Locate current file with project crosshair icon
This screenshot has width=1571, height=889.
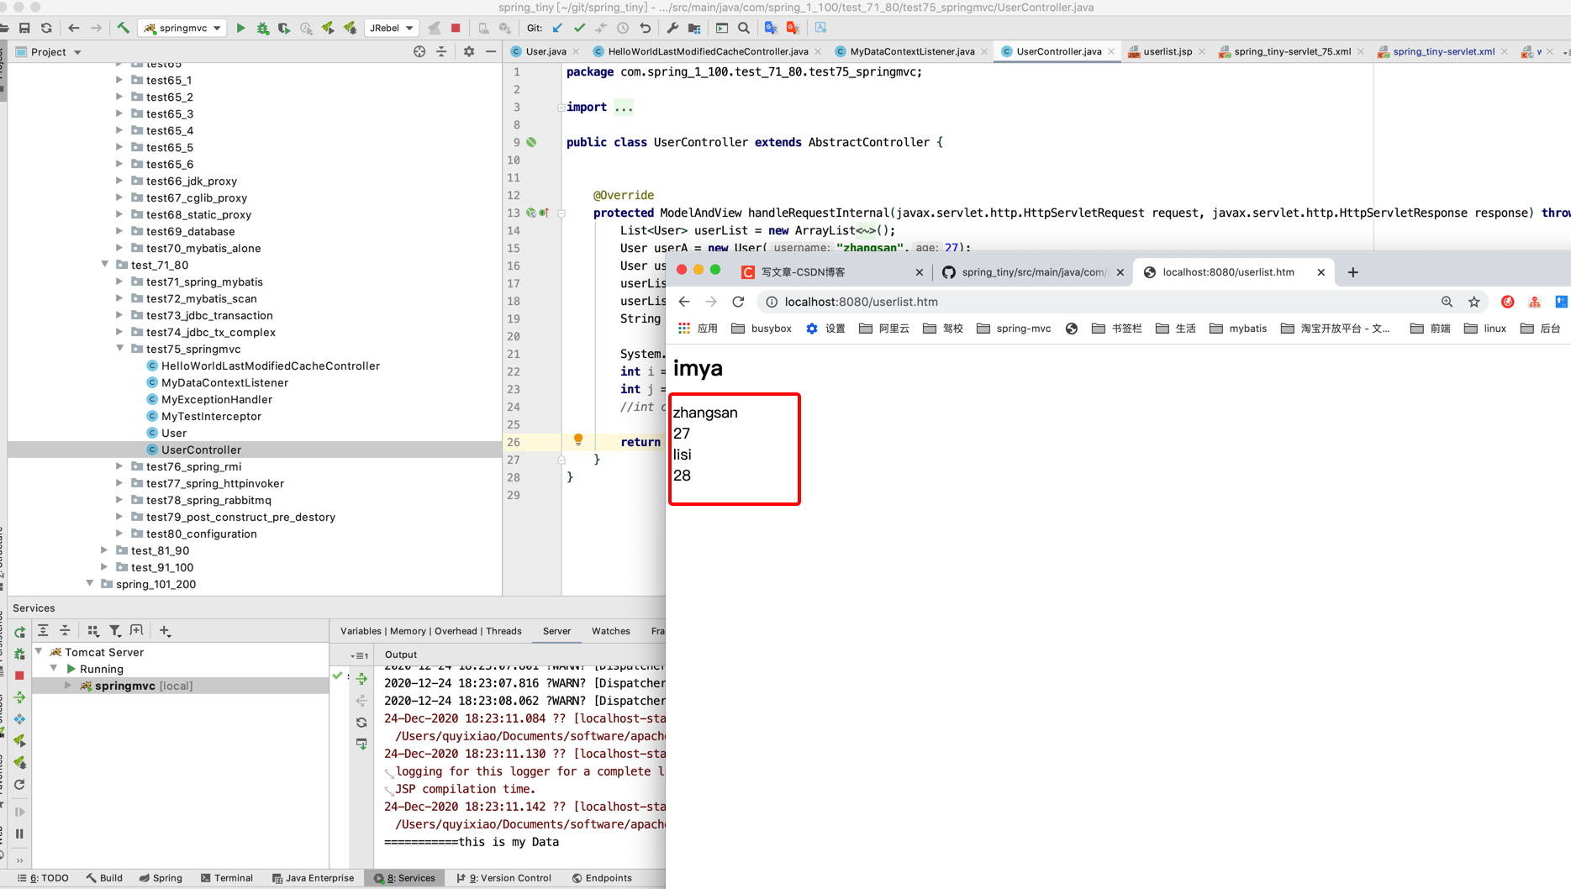click(419, 52)
